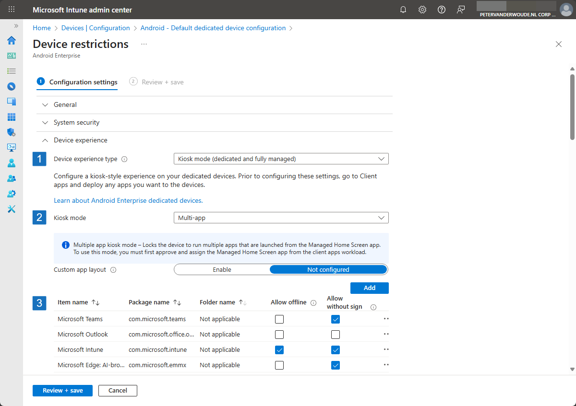This screenshot has height=406, width=576.
Task: Expand the General section
Action: pos(215,104)
